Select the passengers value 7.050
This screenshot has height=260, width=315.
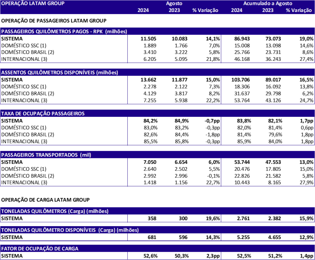pyautogui.click(x=150, y=162)
